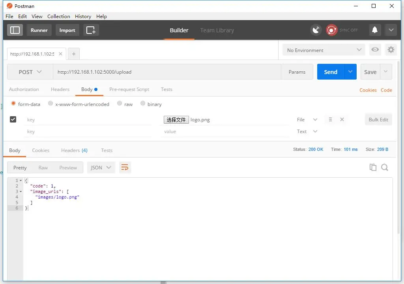Open a new window with plus icon
Image resolution: width=404 pixels, height=284 pixels.
[x=91, y=30]
